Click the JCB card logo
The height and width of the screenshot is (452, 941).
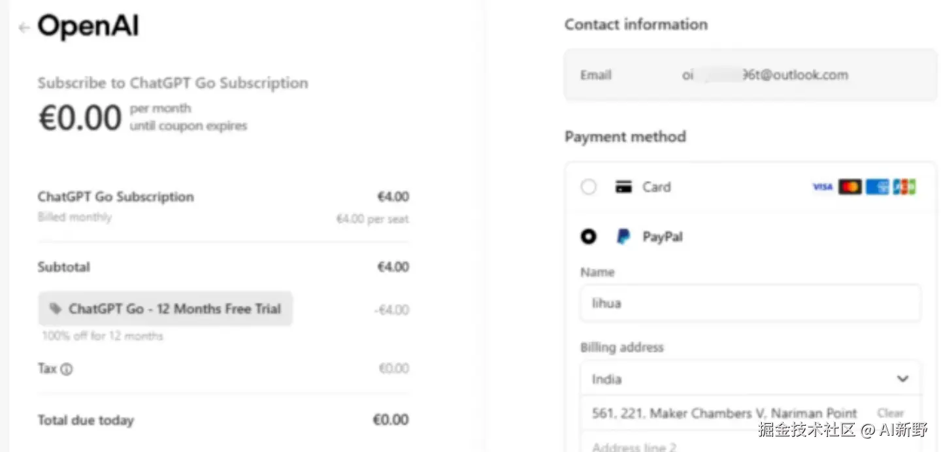[904, 187]
